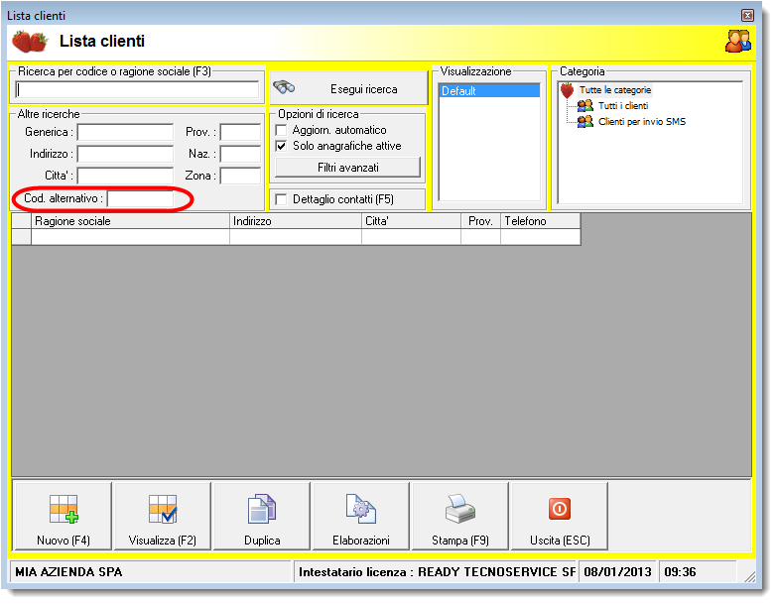
Task: Click the strawberry logo in header
Action: 30,42
